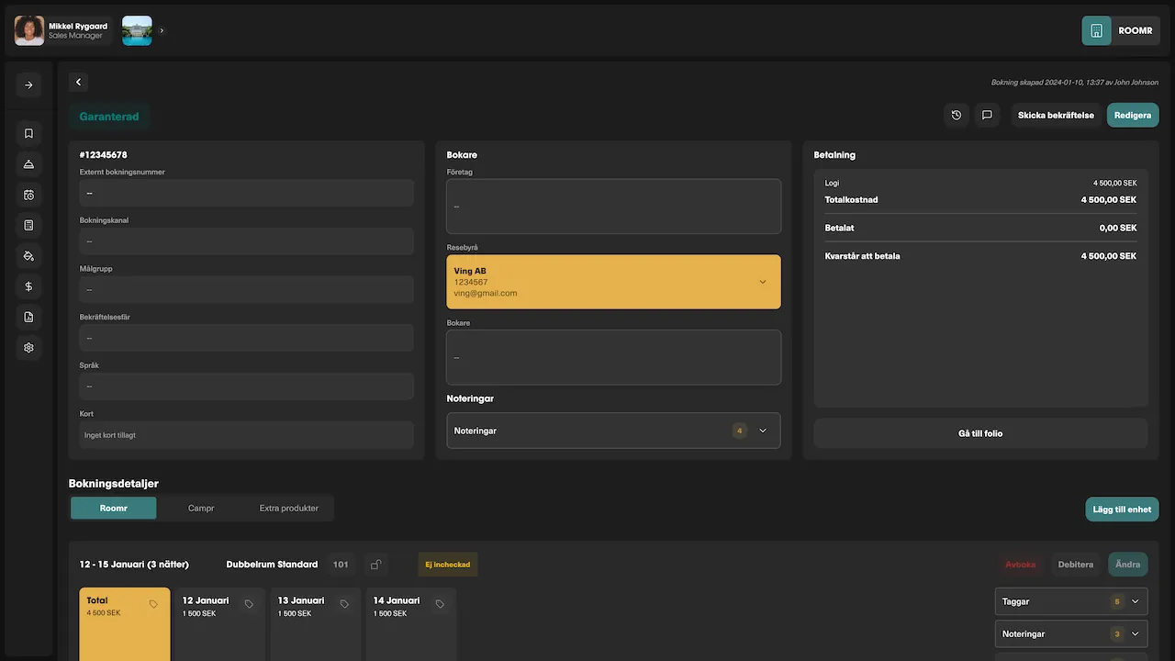The width and height of the screenshot is (1175, 661).
Task: Click the dollar sign sidebar icon
Action: 28,286
